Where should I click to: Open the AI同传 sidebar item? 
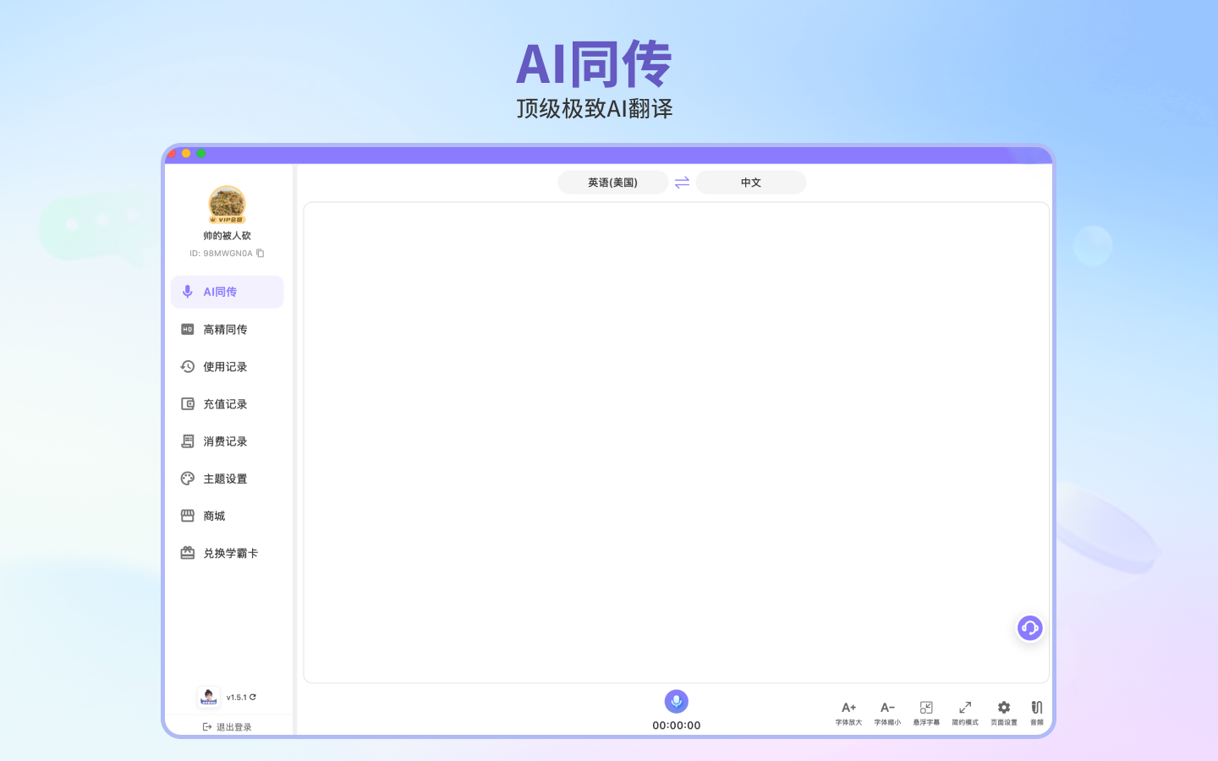227,292
